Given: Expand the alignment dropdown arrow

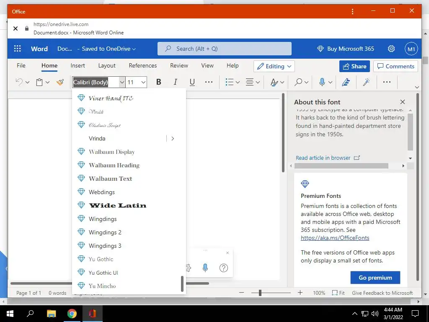Looking at the screenshot, I should [258, 82].
